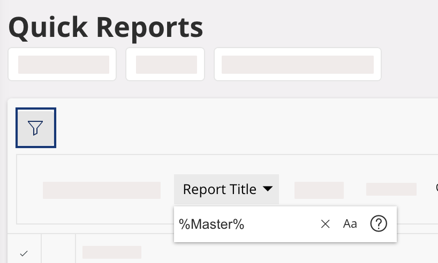The height and width of the screenshot is (263, 438).
Task: Click the Quick Reports page heading
Action: (106, 27)
